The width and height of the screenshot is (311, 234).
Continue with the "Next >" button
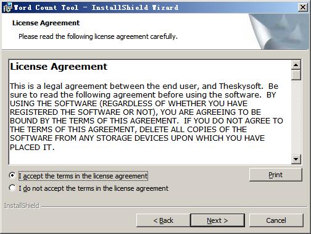coord(217,220)
